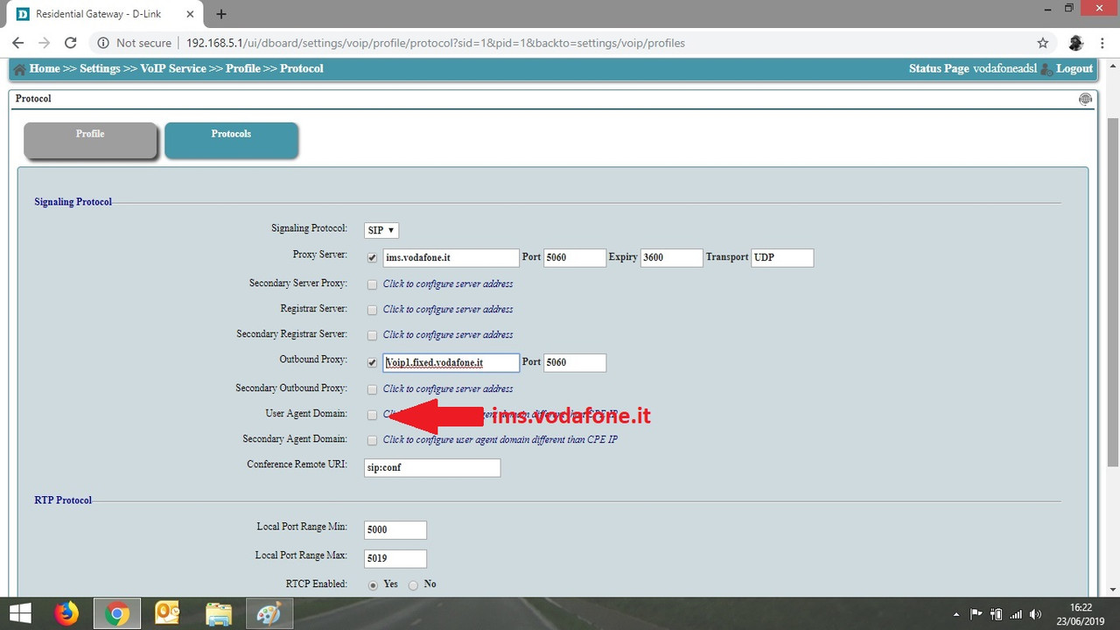This screenshot has width=1120, height=630.
Task: Open the volume control in the tray
Action: tap(1036, 614)
